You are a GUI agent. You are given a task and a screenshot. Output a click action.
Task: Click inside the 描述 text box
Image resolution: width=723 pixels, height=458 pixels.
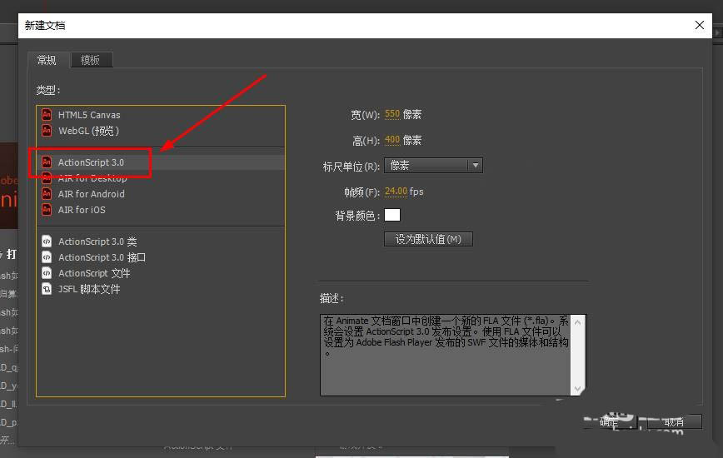pos(446,355)
